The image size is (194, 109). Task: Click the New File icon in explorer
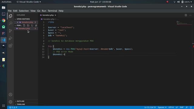[24, 25]
